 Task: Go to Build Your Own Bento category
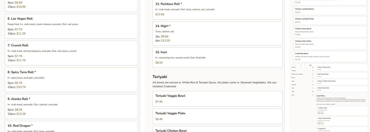[x=297, y=74]
